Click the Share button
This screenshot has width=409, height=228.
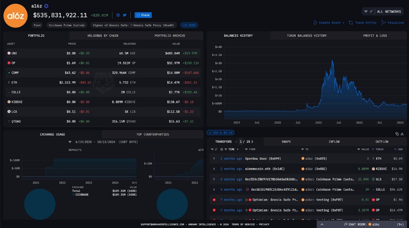coord(143,15)
